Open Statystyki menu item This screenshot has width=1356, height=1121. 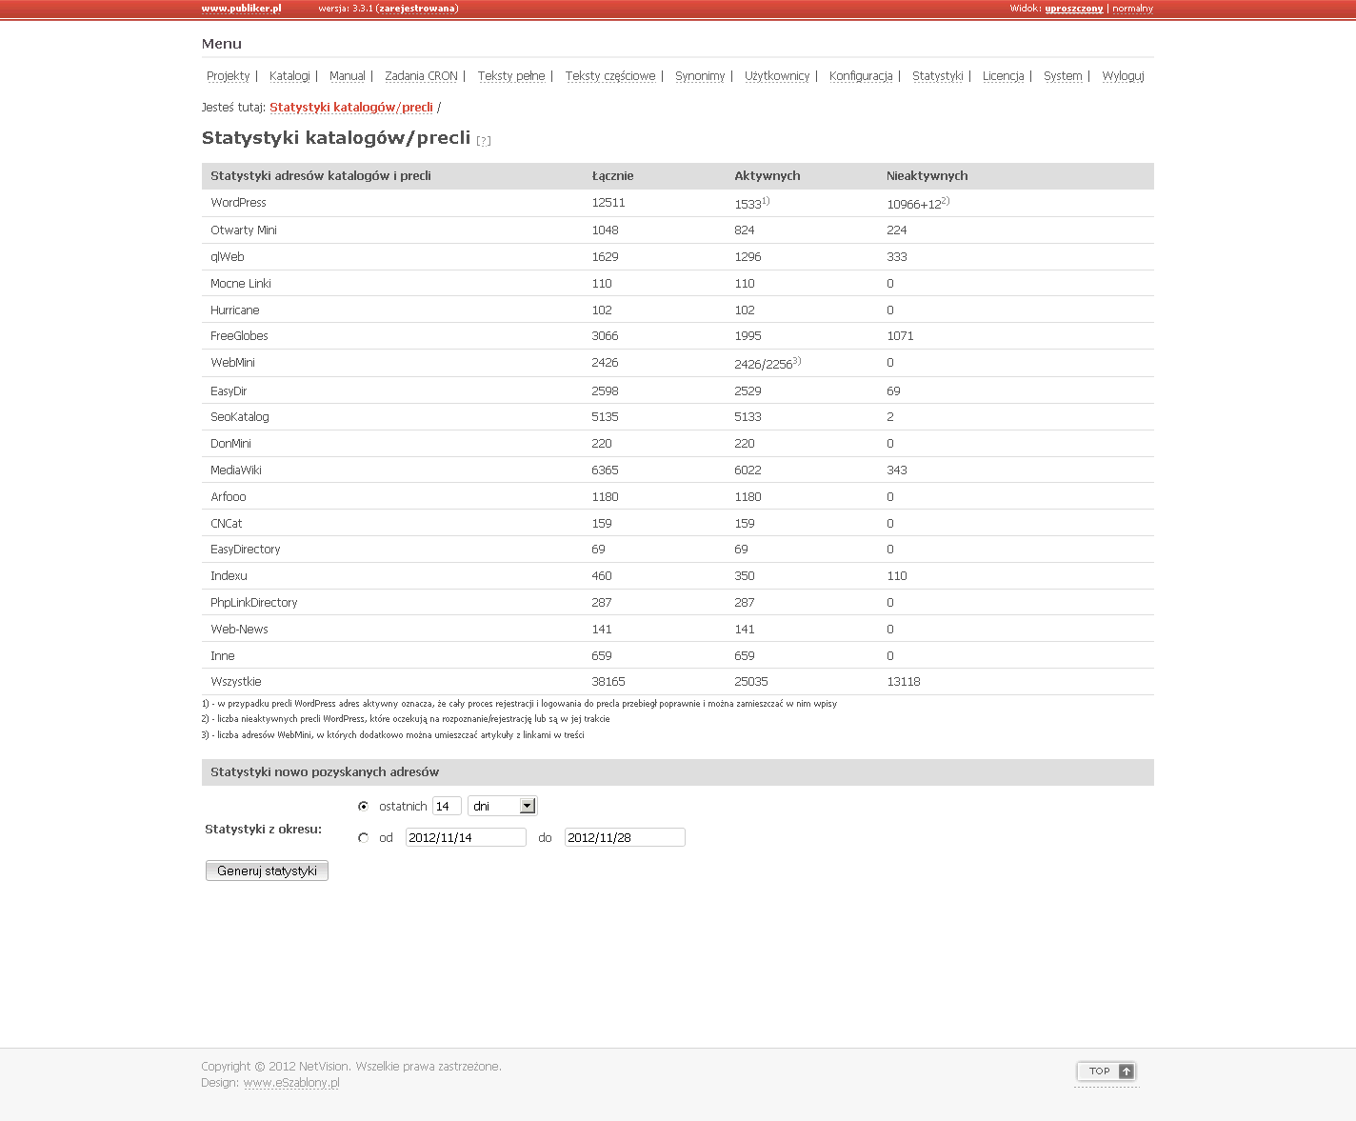pos(938,76)
